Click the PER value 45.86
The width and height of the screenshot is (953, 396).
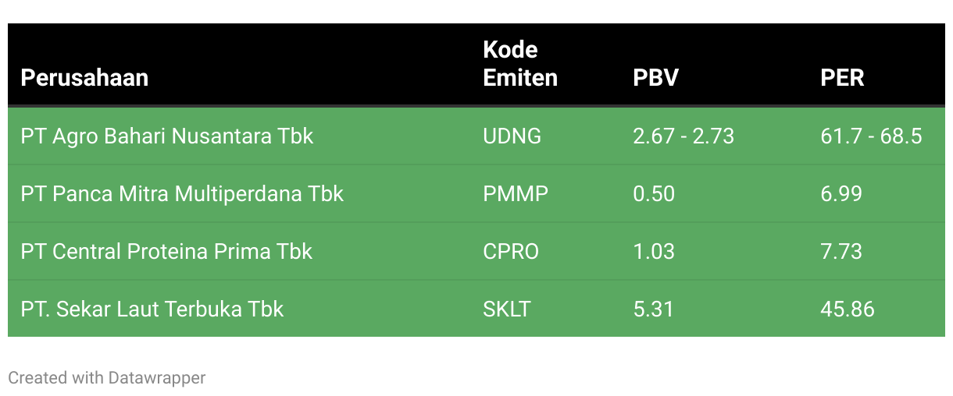[x=847, y=309]
